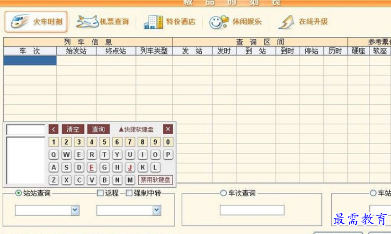Tap letter key O on soft keyboard
This screenshot has height=234, width=391.
155,155
